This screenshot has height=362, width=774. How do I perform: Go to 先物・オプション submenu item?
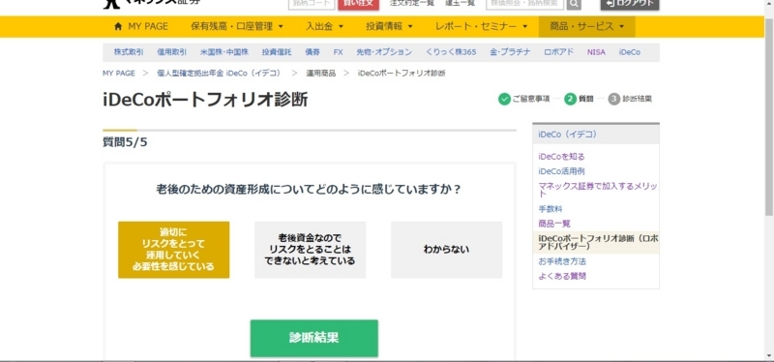384,52
